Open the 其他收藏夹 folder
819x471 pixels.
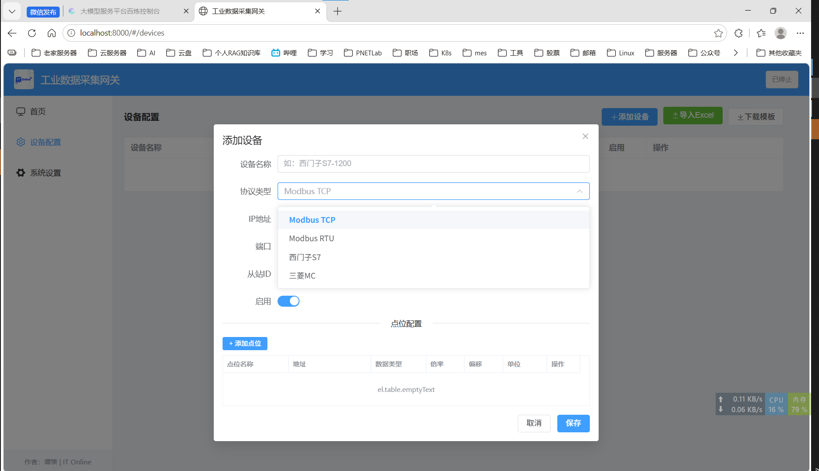[x=779, y=53]
